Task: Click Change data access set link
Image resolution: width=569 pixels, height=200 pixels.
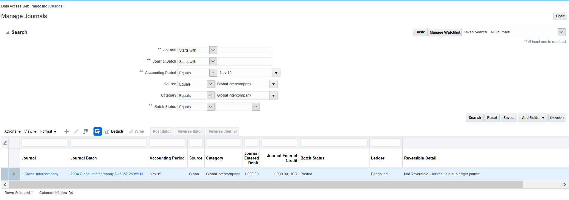Action: point(56,6)
